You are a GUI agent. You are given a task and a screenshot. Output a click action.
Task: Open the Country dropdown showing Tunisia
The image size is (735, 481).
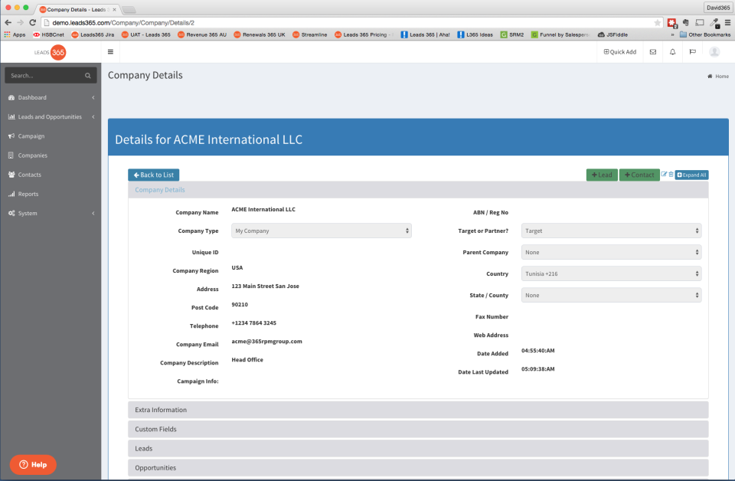tap(611, 273)
